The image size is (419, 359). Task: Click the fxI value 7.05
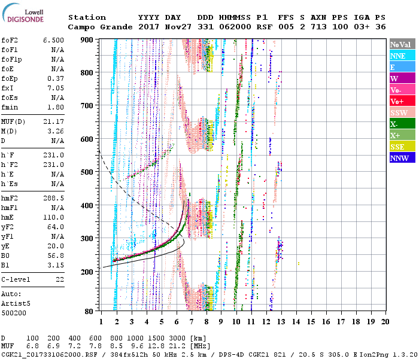click(55, 87)
